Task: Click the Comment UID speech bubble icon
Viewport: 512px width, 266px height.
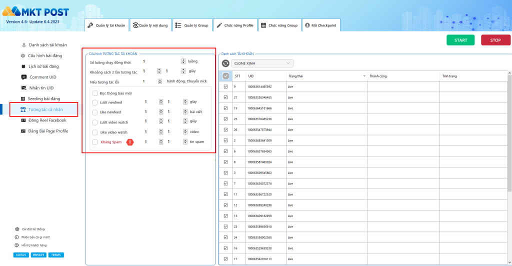Action: coord(23,77)
